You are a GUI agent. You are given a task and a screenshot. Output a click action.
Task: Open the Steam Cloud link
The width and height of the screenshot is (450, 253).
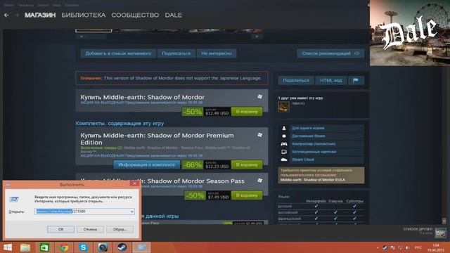(303, 160)
